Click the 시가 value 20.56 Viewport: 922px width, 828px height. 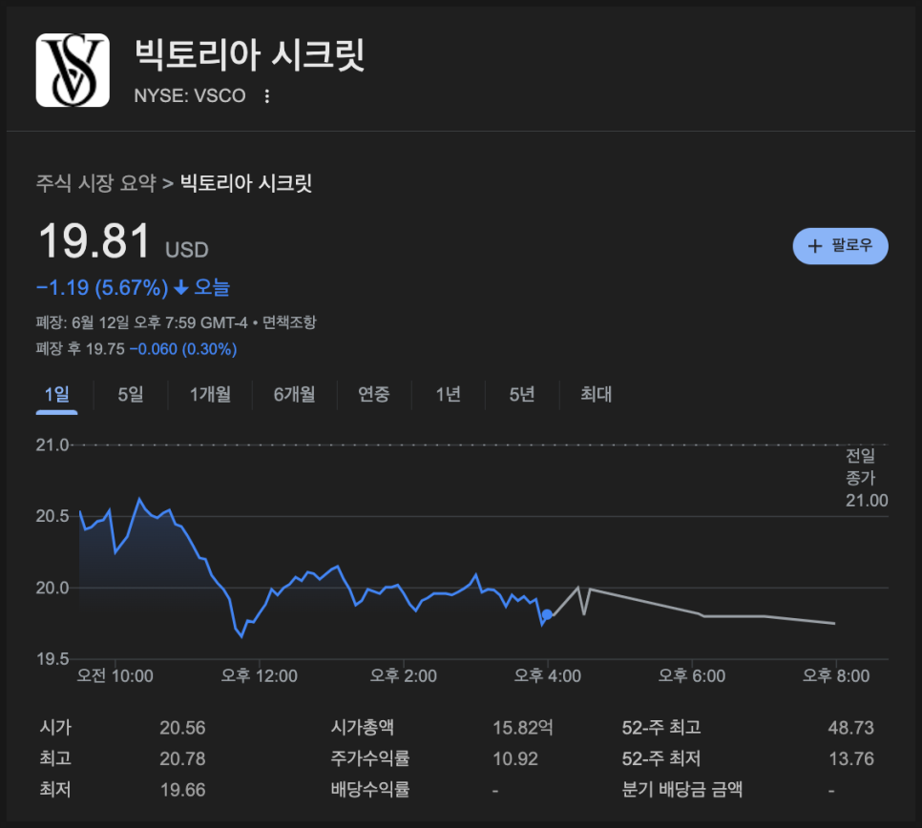pyautogui.click(x=183, y=728)
